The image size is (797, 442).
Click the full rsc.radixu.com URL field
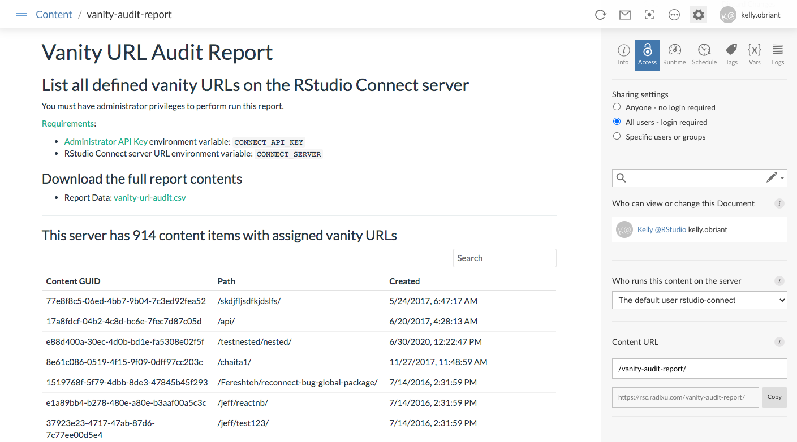click(x=686, y=397)
